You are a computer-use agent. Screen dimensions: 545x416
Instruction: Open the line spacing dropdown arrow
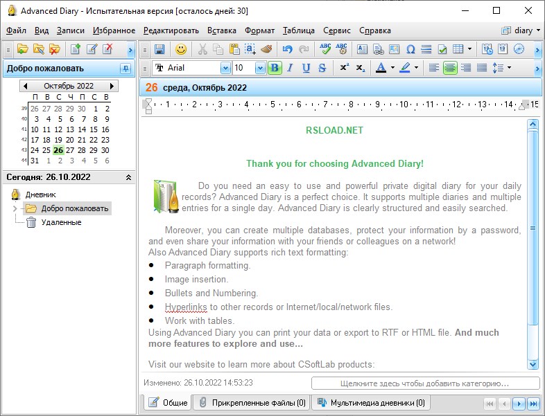click(x=509, y=68)
